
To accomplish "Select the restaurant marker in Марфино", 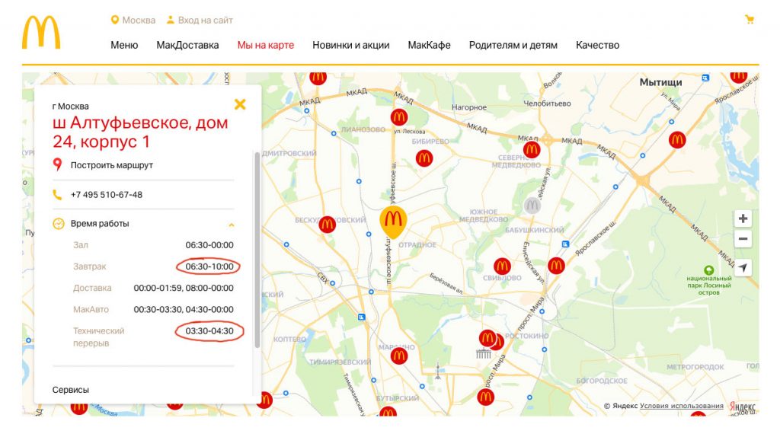I will [x=399, y=356].
